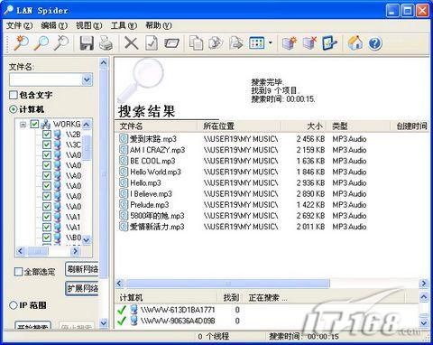Image resolution: width=433 pixels, height=345 pixels.
Task: Open the 编辑 menu
Action: 54,25
